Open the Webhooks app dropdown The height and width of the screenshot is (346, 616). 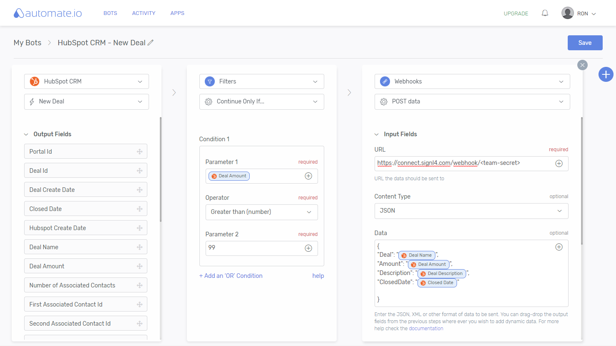pyautogui.click(x=472, y=81)
